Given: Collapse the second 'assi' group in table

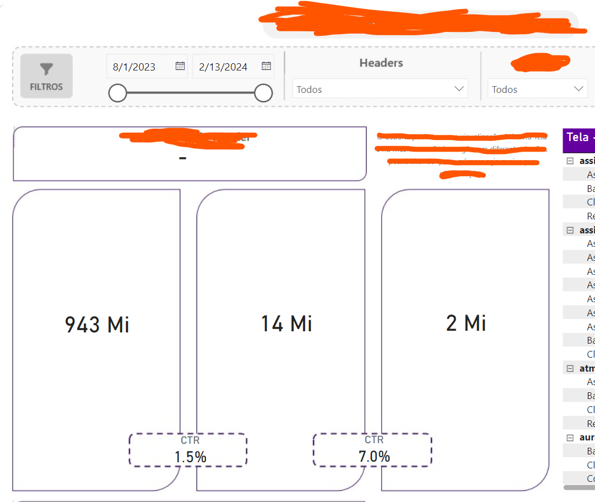Looking at the screenshot, I should [x=570, y=231].
